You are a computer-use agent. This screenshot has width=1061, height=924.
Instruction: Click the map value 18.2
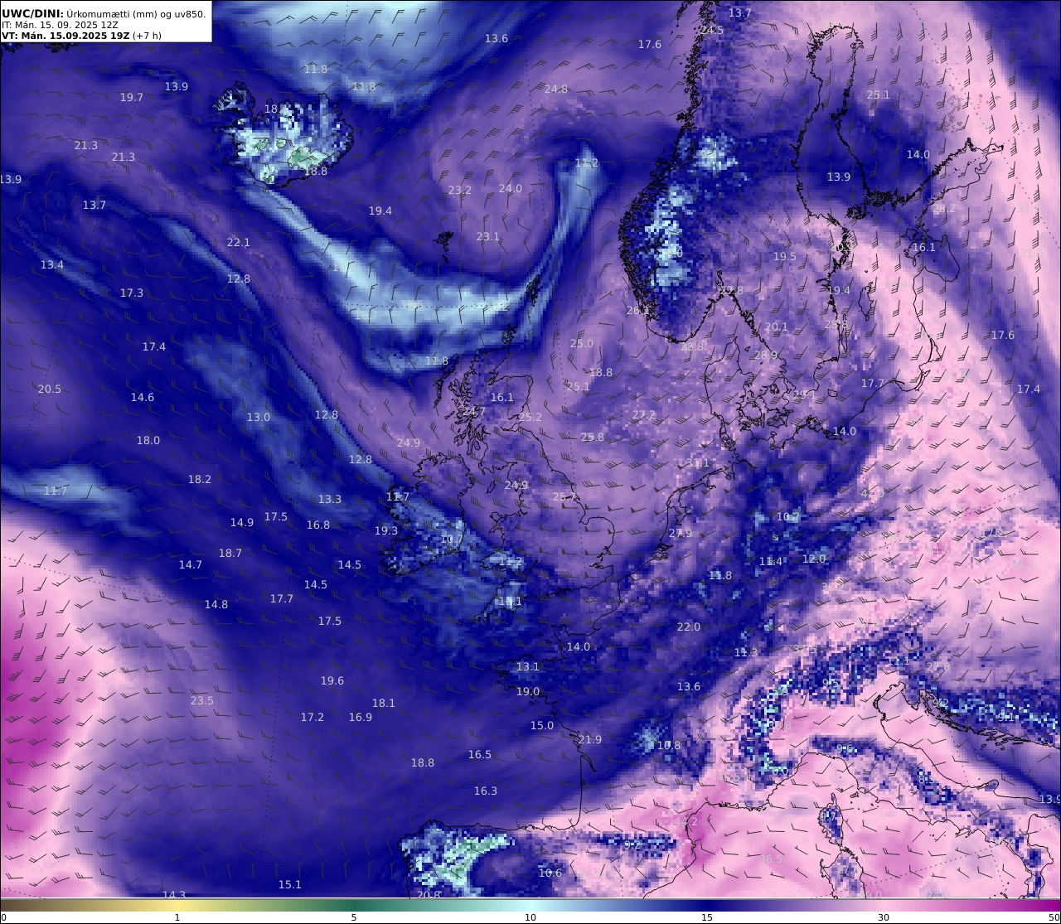200,480
